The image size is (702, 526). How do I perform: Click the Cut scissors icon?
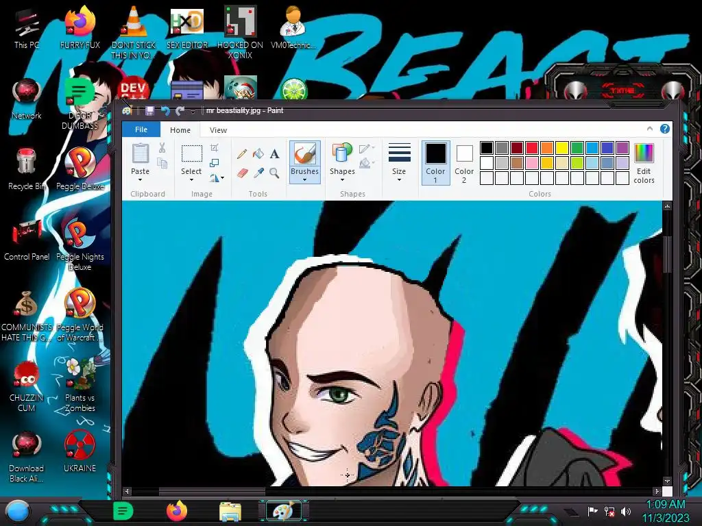[x=162, y=148]
